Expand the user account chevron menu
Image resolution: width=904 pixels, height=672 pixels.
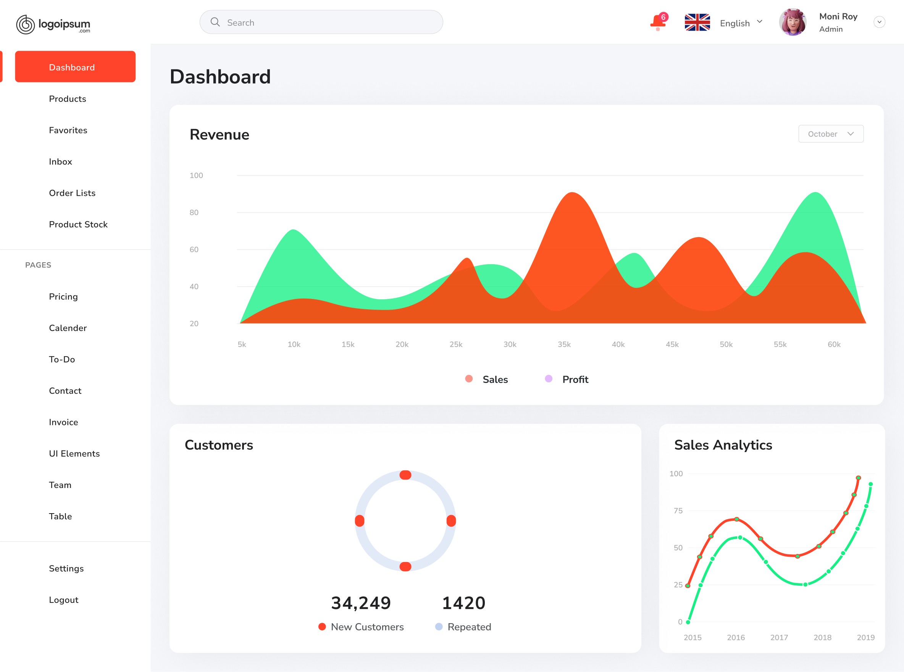(879, 23)
